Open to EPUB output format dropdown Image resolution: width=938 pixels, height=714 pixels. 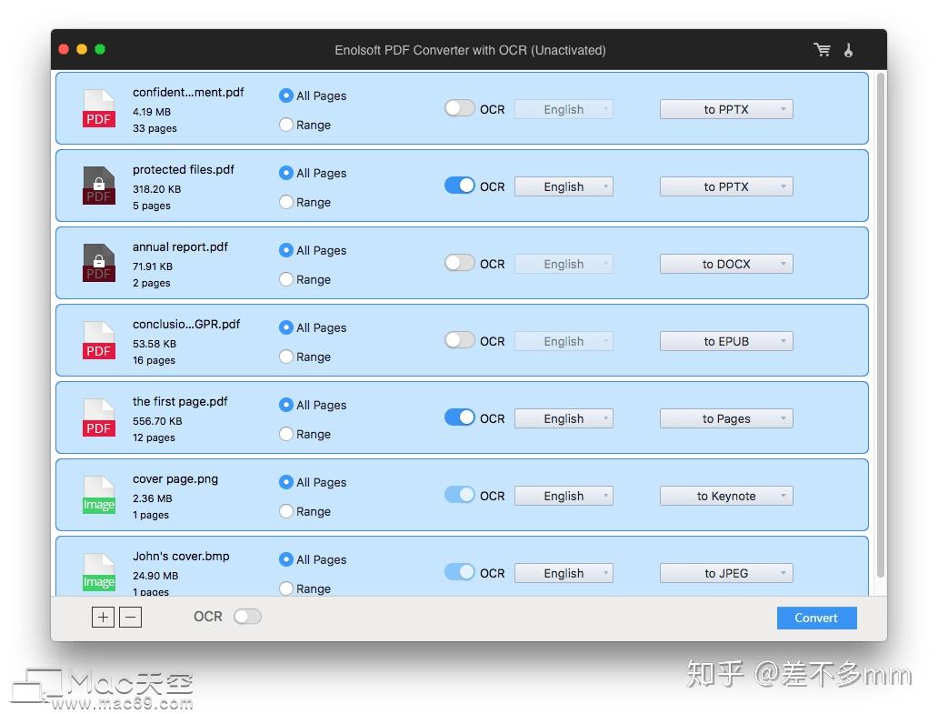[x=726, y=340]
